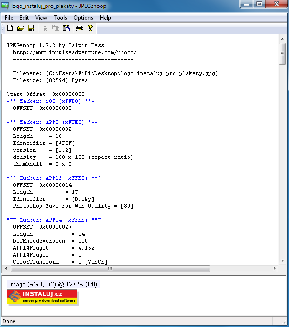
Task: Click the 'Done' status bar text
Action: [x=9, y=321]
